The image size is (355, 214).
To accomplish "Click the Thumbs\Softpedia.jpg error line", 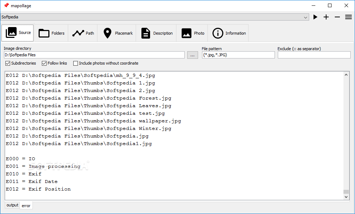I will click(x=77, y=136).
